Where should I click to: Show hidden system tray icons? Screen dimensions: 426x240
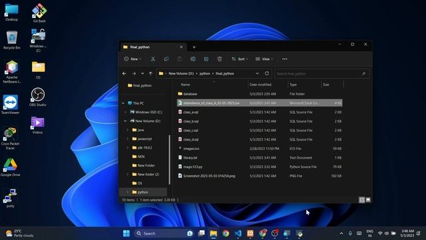pos(341,233)
